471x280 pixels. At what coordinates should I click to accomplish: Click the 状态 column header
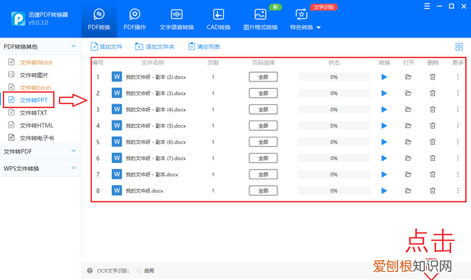333,62
